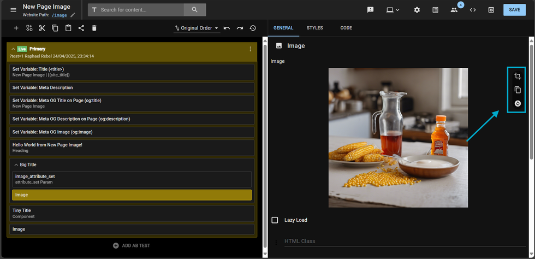
Task: Select Meta OG Description on Page row
Action: click(x=133, y=119)
